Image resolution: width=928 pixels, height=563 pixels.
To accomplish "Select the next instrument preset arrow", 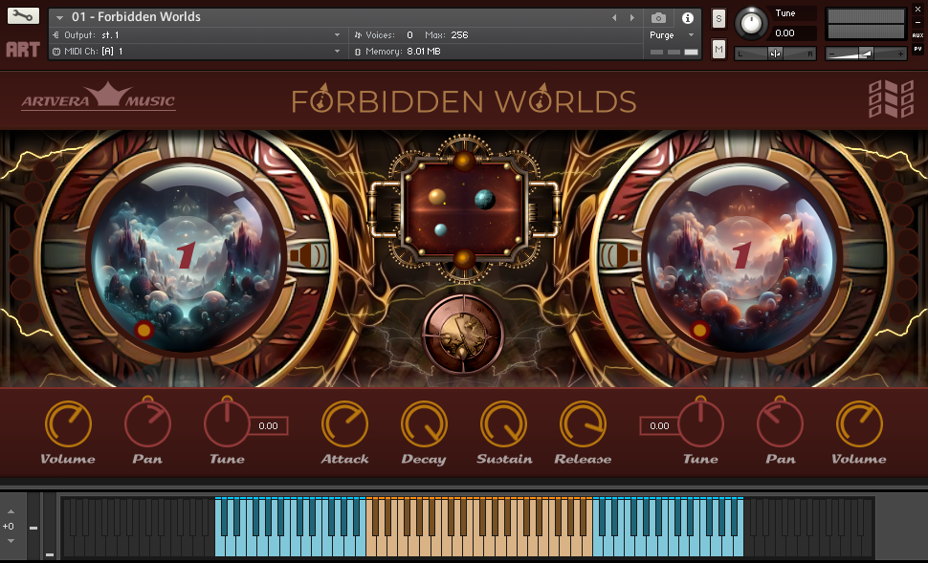I will click(x=631, y=17).
